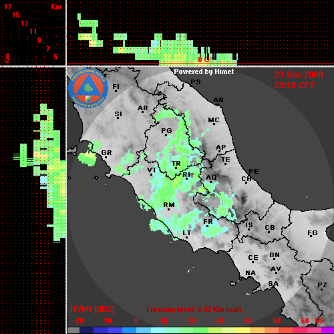Click the 50 value on dBZ scale
The width and height of the screenshot is (334, 334).
point(277,321)
